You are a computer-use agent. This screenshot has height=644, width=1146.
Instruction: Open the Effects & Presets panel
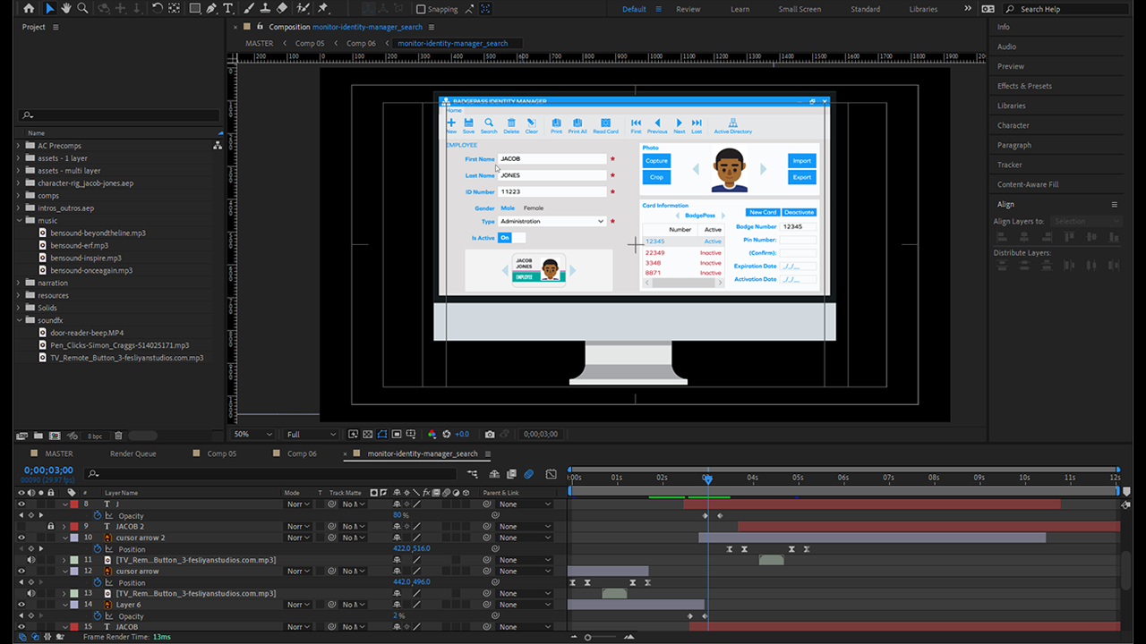(x=1024, y=86)
